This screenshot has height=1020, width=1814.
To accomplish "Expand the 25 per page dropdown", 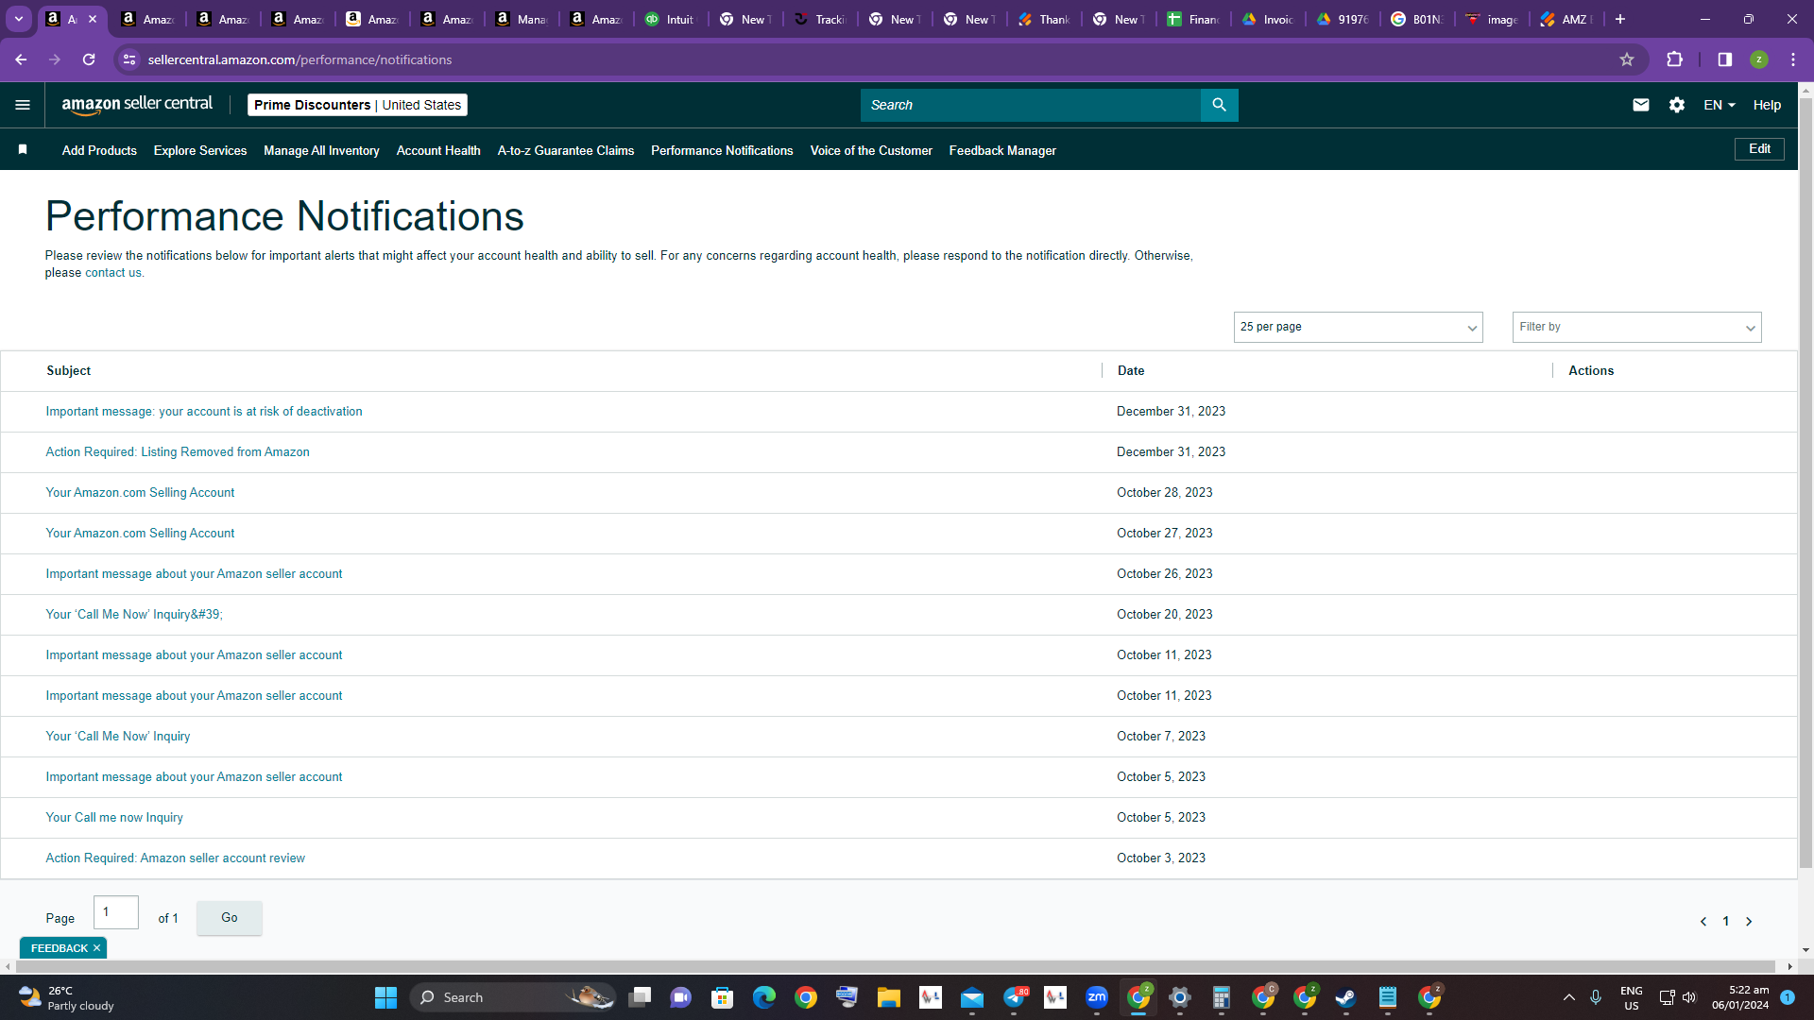I will tap(1358, 327).
